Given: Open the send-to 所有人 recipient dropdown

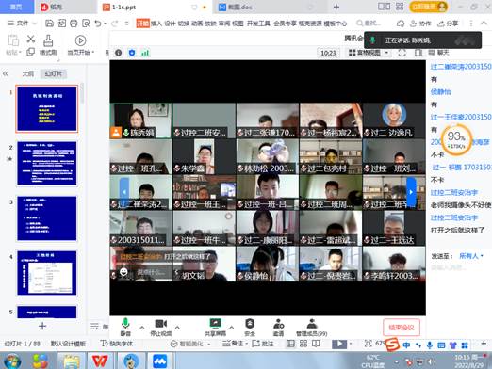Looking at the screenshot, I should [x=471, y=256].
